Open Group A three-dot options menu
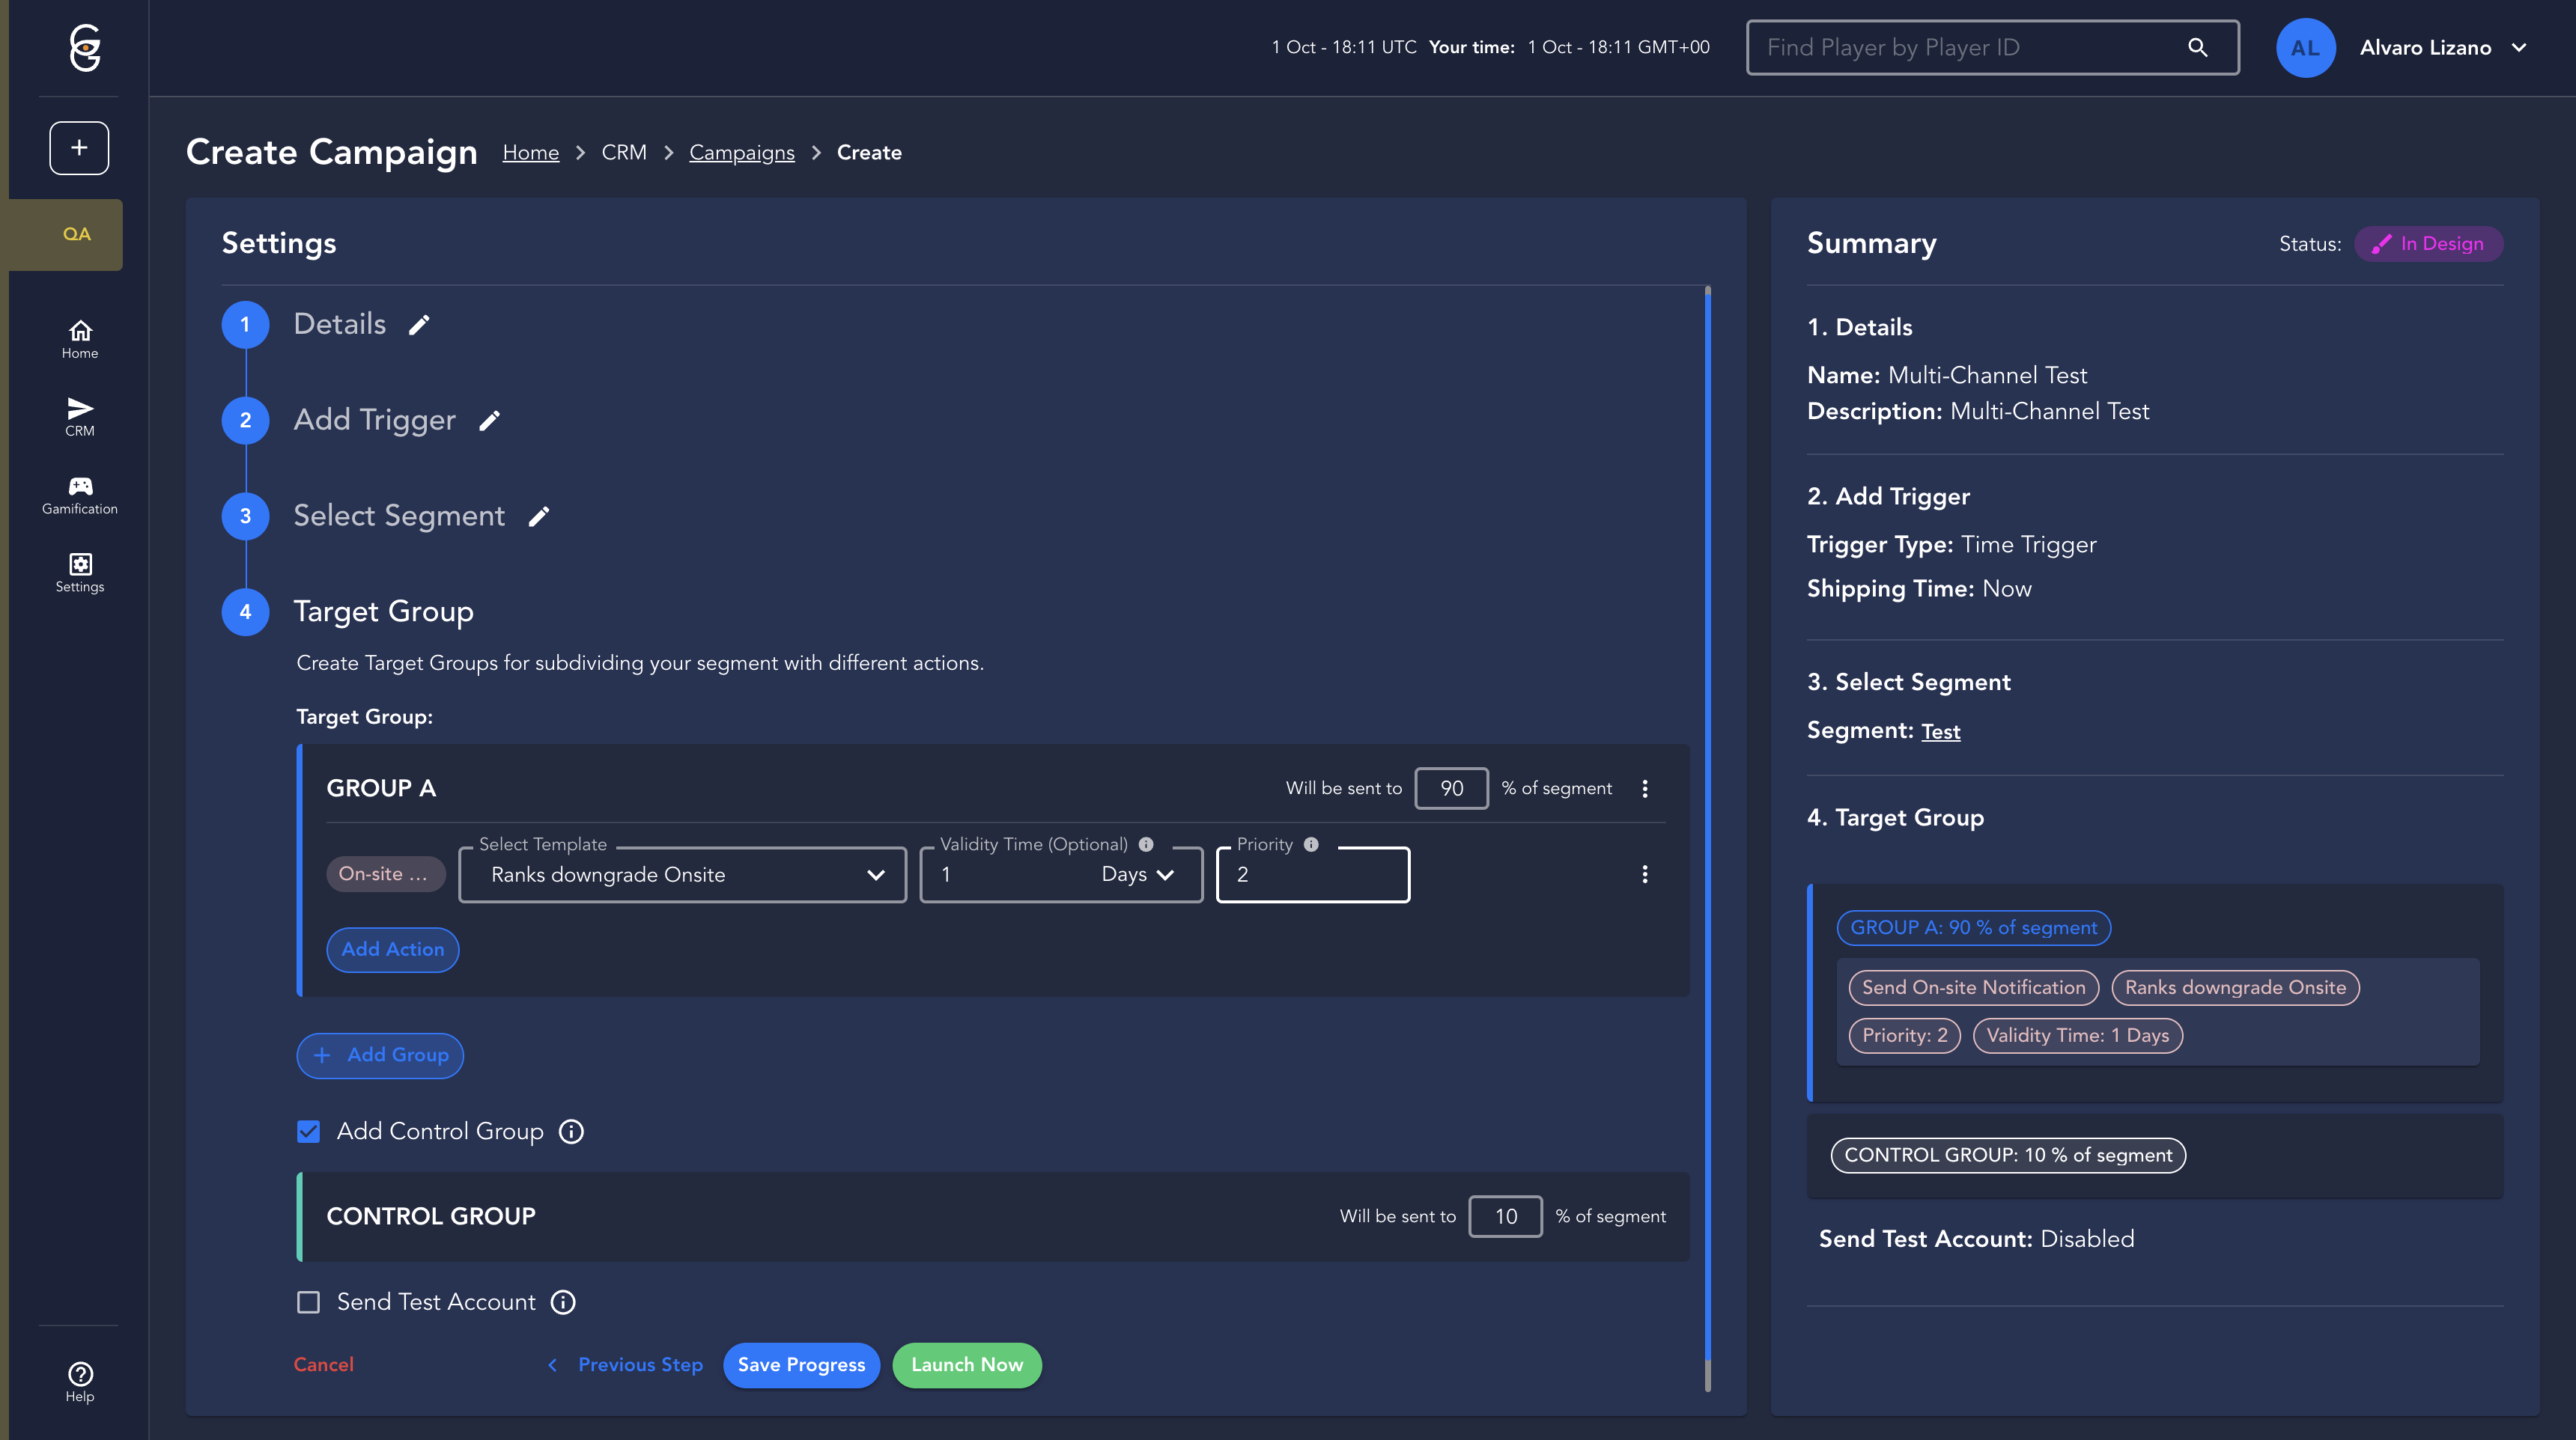Image resolution: width=2576 pixels, height=1440 pixels. click(x=1644, y=788)
